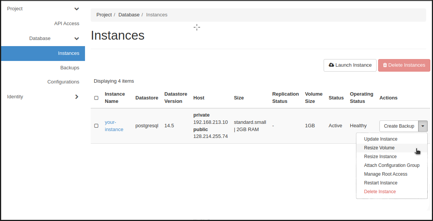Viewport: 433px width, 221px height.
Task: Select Update Instance from menu
Action: [380, 139]
